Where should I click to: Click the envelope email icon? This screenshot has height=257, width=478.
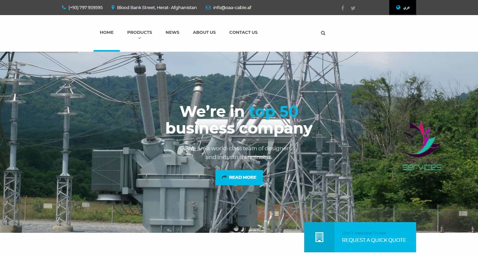coord(208,7)
